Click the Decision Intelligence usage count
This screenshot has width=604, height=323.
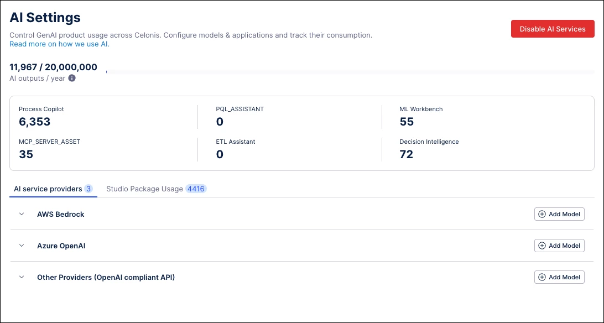pos(407,154)
